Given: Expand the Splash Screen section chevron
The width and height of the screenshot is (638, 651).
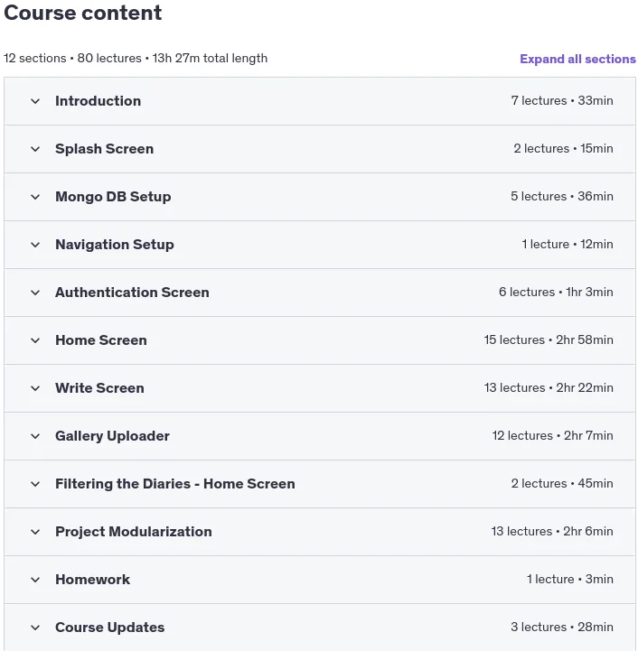Looking at the screenshot, I should point(35,149).
